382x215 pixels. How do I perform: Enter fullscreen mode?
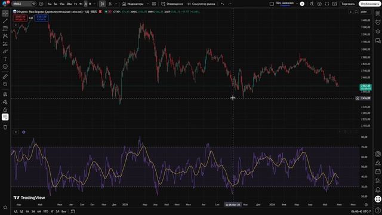coord(327,4)
